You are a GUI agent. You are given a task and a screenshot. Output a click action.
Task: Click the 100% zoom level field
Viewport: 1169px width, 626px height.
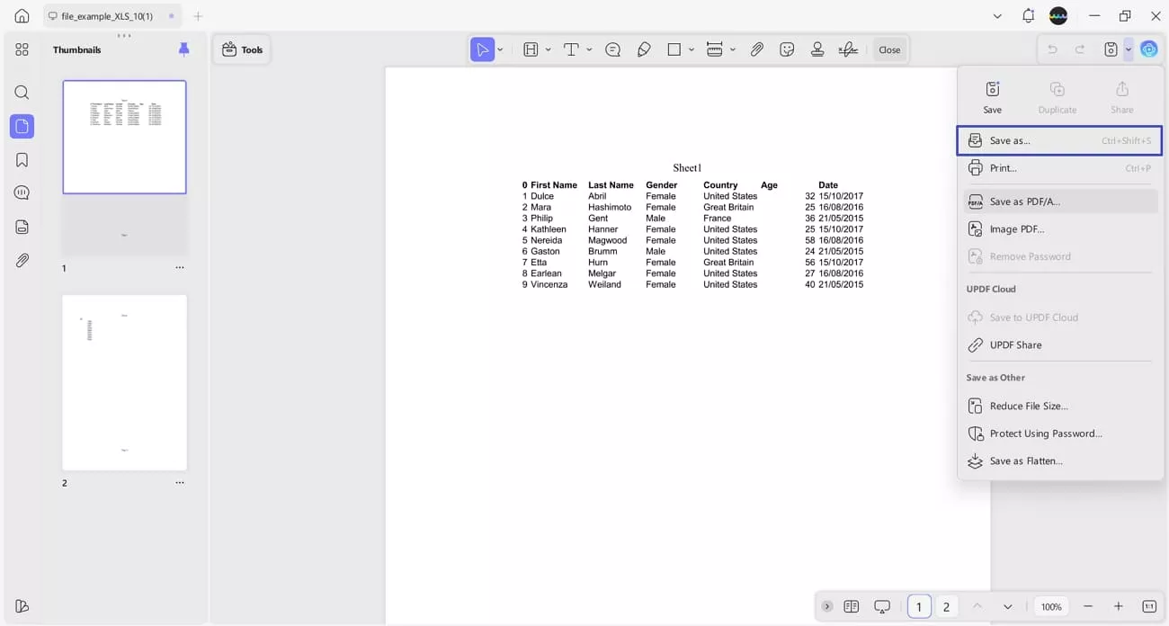[x=1050, y=606]
